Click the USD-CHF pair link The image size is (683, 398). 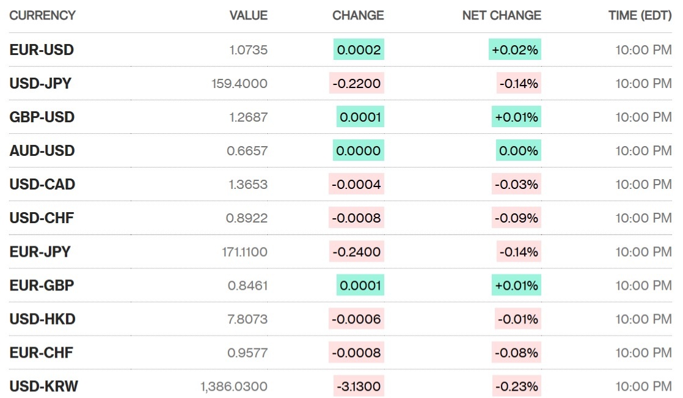click(x=42, y=218)
